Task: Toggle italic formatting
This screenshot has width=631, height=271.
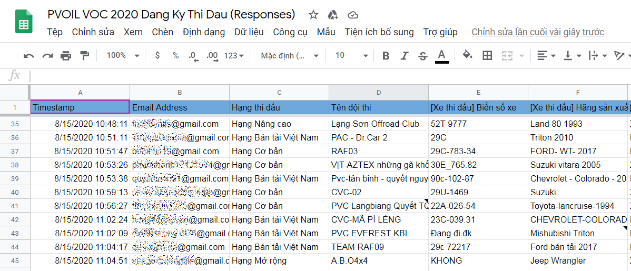Action: [x=405, y=56]
